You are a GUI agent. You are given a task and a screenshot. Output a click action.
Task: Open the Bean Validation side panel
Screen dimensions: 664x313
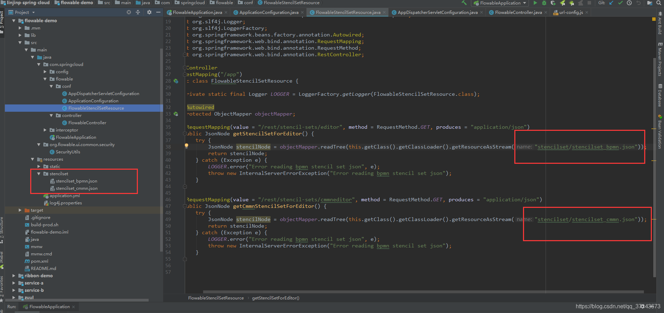pos(660,132)
